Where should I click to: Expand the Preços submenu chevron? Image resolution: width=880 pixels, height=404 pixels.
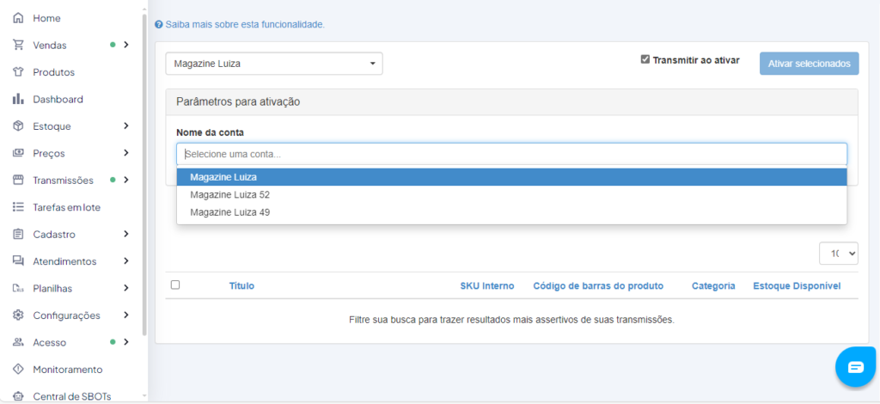pos(126,153)
